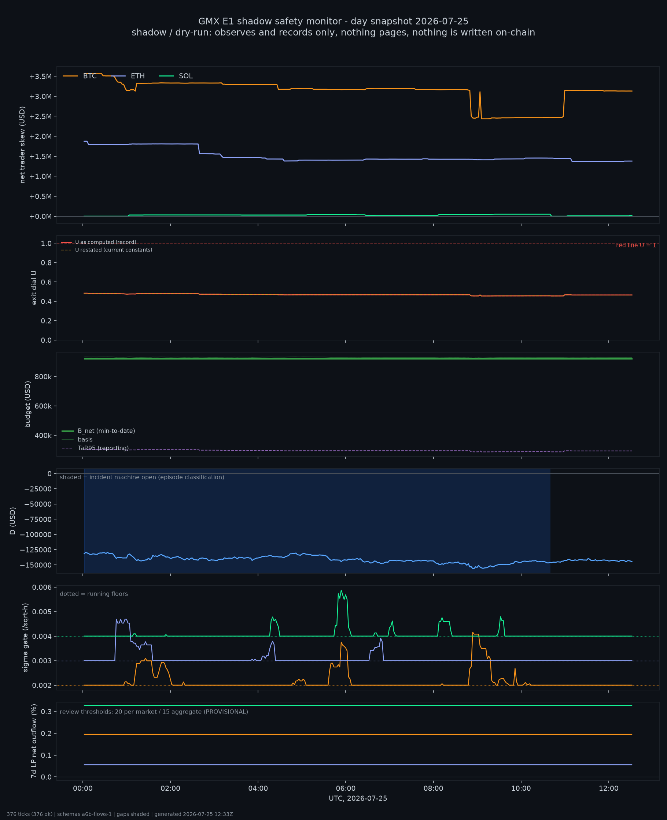Click the B_net (min-to-date) legend label
667x820 pixels.
[x=106, y=431]
